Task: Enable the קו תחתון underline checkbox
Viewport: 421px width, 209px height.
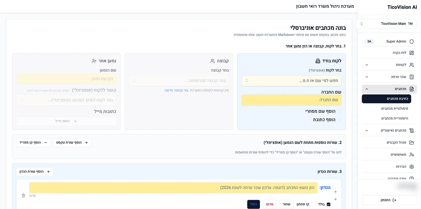Action: pyautogui.click(x=313, y=204)
